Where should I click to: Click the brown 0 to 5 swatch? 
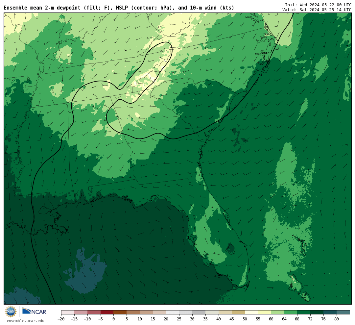coord(120,312)
